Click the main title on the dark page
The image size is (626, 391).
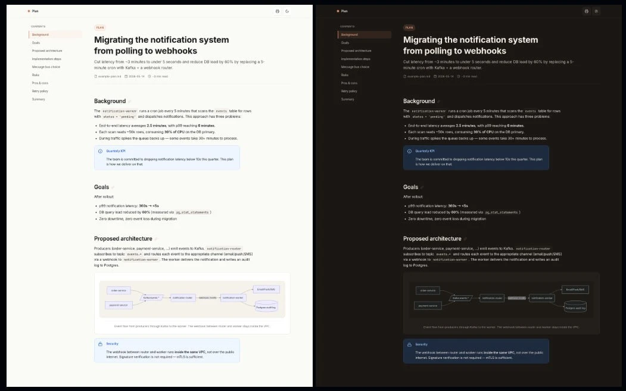point(471,45)
